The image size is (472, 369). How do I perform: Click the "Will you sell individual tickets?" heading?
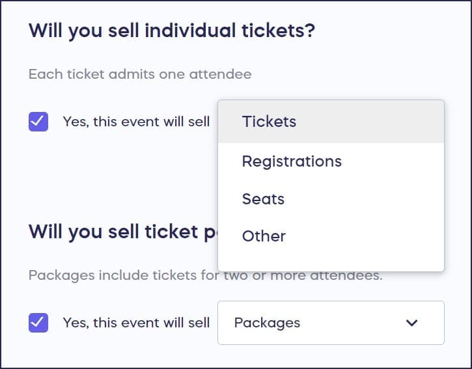(172, 31)
